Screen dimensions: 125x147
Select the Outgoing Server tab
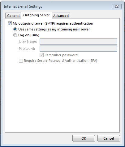click(x=37, y=15)
